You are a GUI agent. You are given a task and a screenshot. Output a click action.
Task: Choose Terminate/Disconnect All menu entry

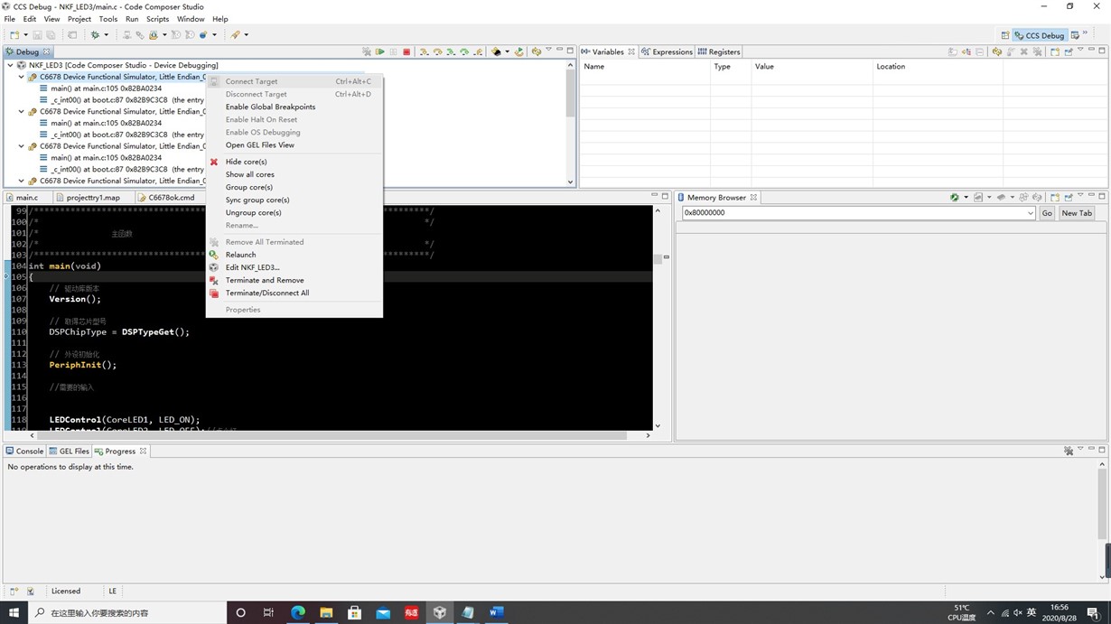[x=267, y=293]
